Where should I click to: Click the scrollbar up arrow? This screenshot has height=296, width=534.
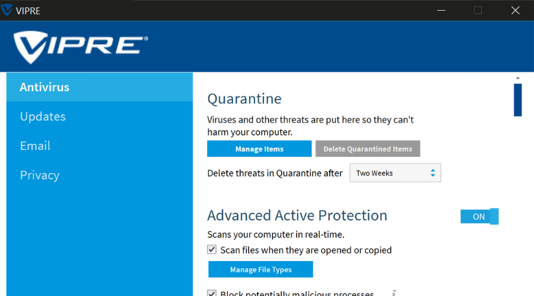click(x=517, y=78)
